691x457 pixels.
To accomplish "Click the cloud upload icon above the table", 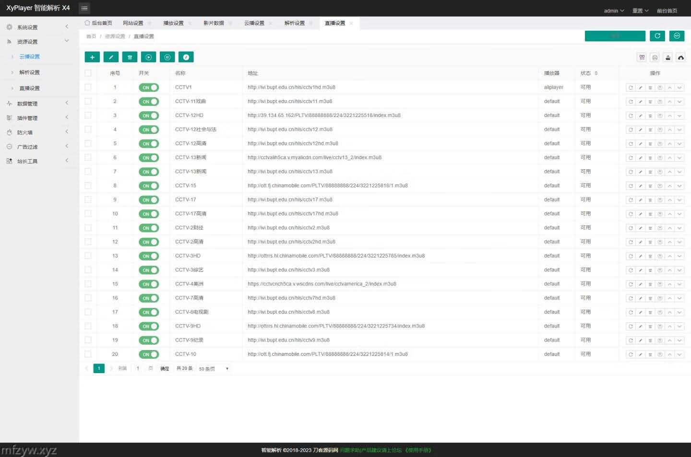I will [680, 58].
